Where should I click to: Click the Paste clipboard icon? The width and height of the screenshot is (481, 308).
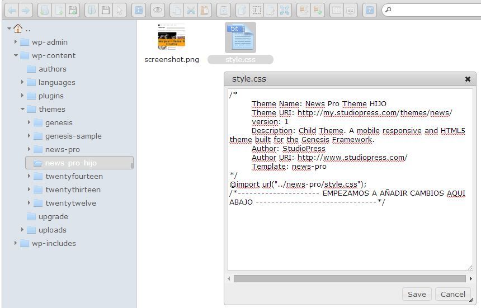tap(205, 11)
